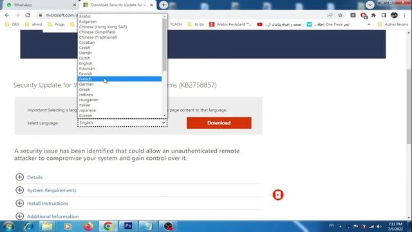412x232 pixels.
Task: Click the FR language indicator in tray
Action: [332, 226]
